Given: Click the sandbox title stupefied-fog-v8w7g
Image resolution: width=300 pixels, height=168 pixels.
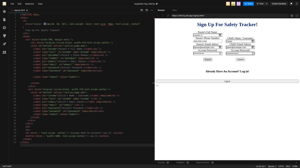Looking at the screenshot, I should tap(144, 4).
